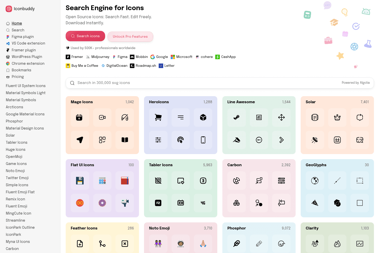379x253 pixels.
Task: Click the download box icon in Solar
Action: [x=337, y=140]
